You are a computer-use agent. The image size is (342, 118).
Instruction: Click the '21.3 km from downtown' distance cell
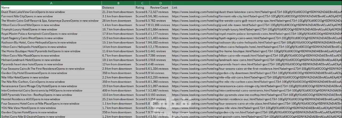[118, 12]
